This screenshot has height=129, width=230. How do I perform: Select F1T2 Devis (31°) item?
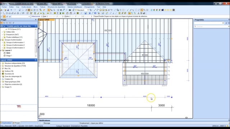click(x=14, y=29)
